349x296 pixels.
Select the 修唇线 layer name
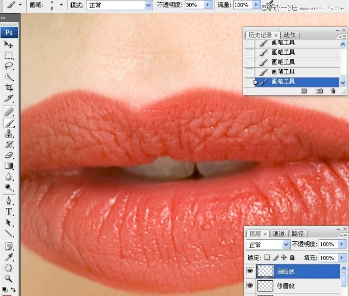click(286, 286)
